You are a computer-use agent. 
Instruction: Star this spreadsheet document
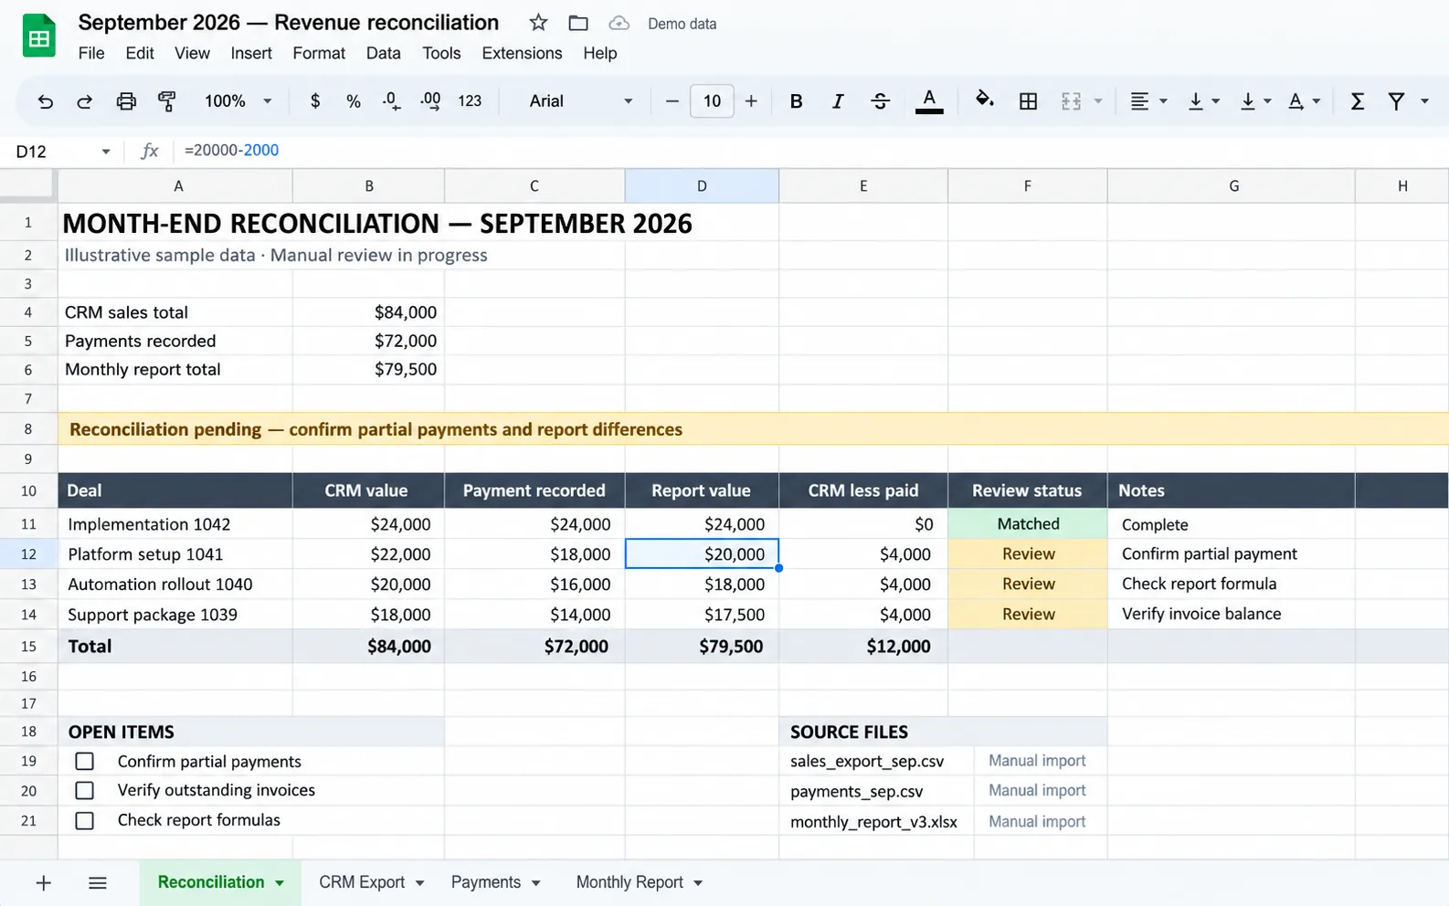[x=539, y=23]
